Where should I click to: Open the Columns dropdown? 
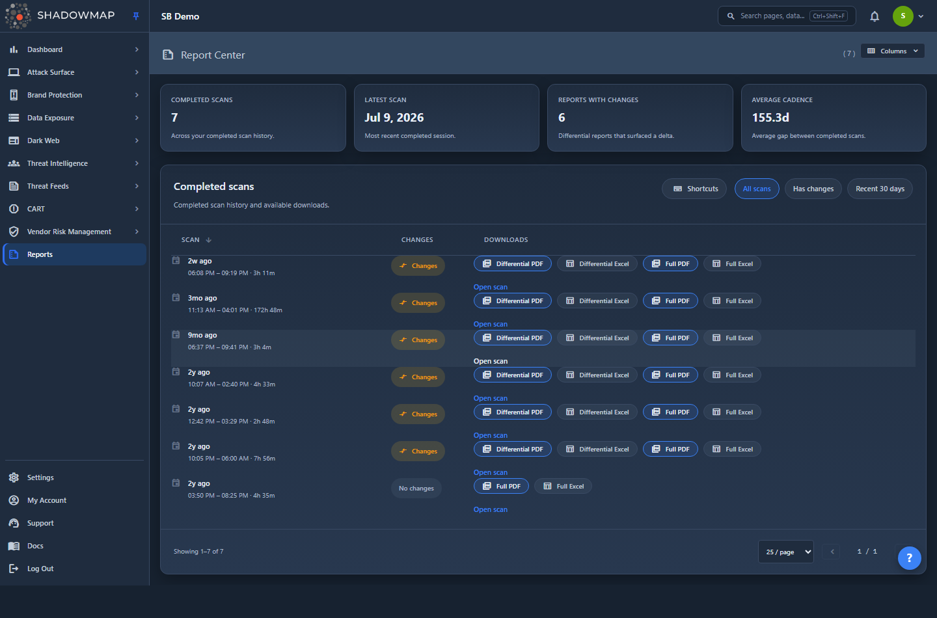pos(893,51)
